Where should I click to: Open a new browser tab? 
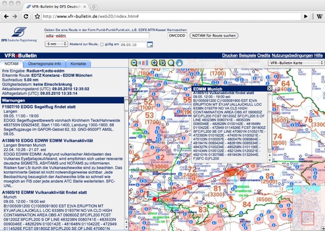click(94, 7)
